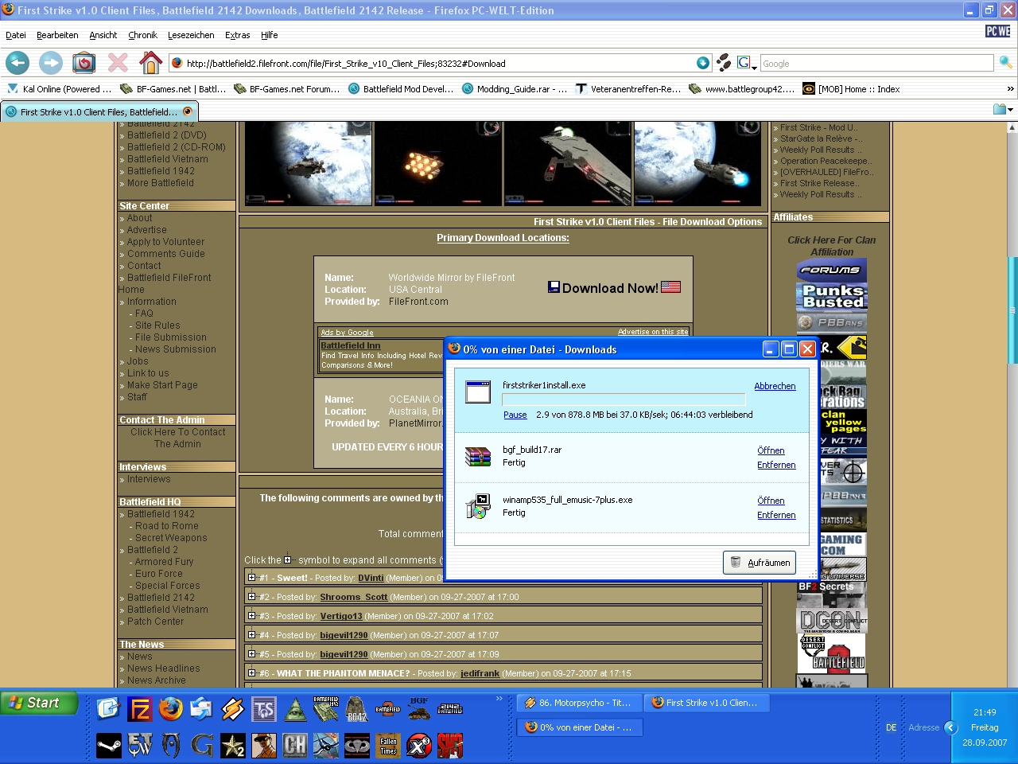Click the green pyramid eye icon
Viewport: 1018px width, 764px height.
click(x=295, y=708)
